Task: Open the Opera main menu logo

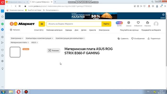Action: pyautogui.click(x=2, y=2)
